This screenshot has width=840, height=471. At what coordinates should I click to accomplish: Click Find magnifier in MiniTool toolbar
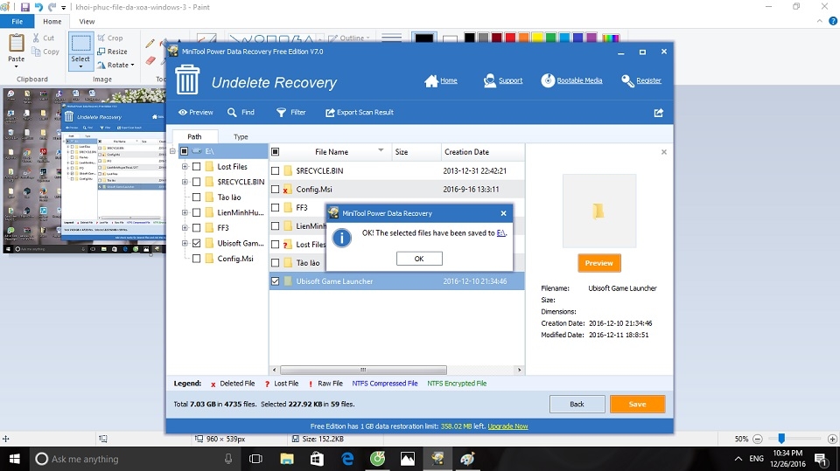click(241, 113)
